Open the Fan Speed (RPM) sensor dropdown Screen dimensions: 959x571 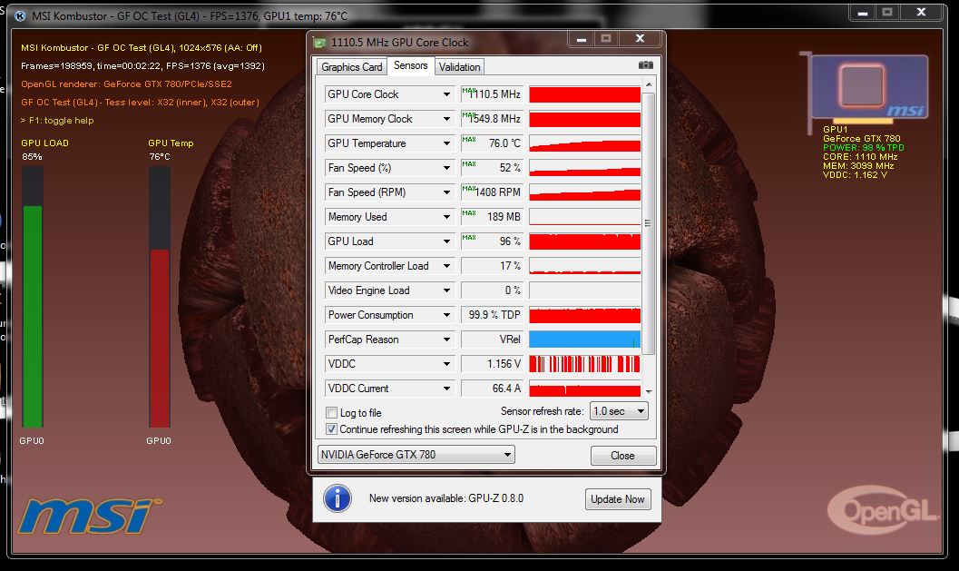click(x=446, y=192)
